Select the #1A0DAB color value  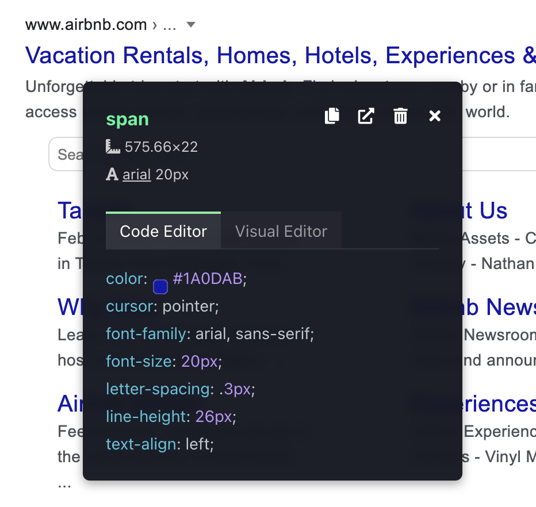click(208, 279)
